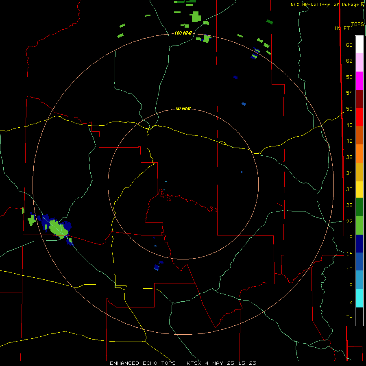366x366 pixels.
Task: Click the legend value "14"
Action: pyautogui.click(x=349, y=253)
